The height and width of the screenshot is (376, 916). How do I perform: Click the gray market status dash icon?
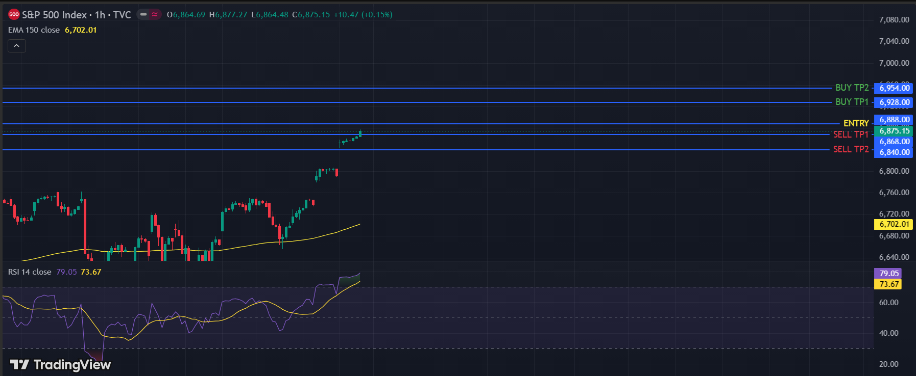tap(143, 15)
